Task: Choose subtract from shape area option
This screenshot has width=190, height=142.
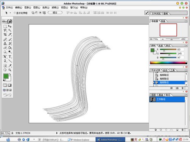Action: [x=36, y=12]
